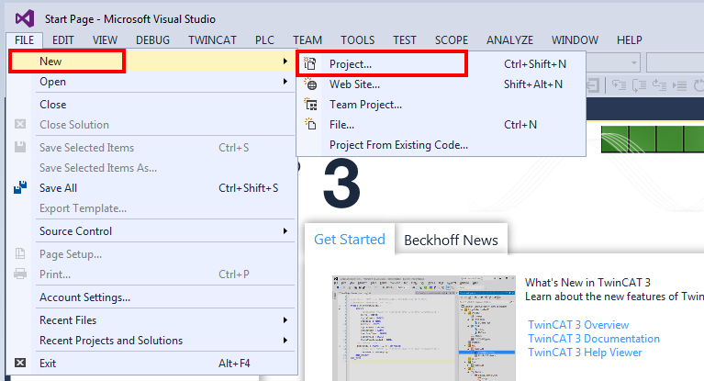Choose New in the File menu
Image resolution: width=704 pixels, height=381 pixels.
pyautogui.click(x=151, y=62)
